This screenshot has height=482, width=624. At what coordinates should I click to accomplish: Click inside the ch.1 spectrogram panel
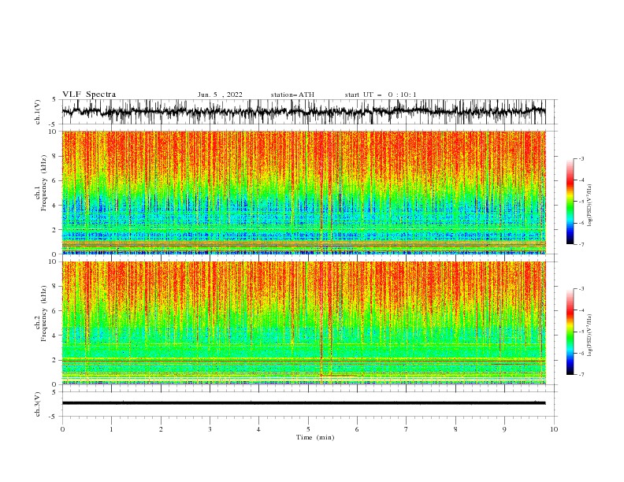click(303, 192)
